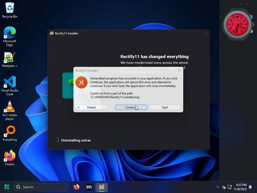The width and height of the screenshot is (257, 193).
Task: Click the network tray icon
Action: pyautogui.click(x=230, y=187)
